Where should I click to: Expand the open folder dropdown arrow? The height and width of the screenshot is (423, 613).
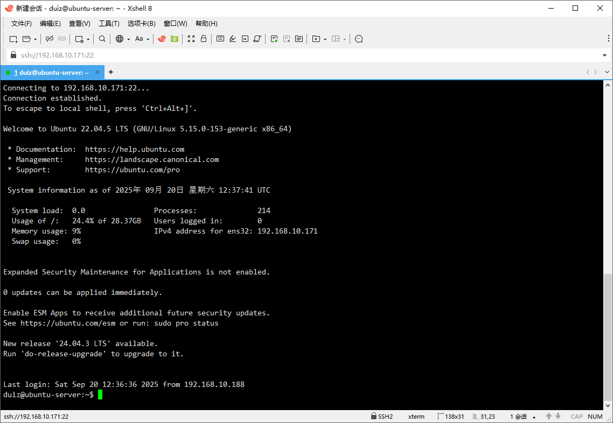[36, 39]
